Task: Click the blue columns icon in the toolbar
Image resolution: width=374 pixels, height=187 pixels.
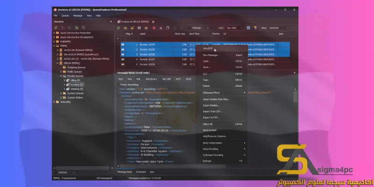Action: 248,28
